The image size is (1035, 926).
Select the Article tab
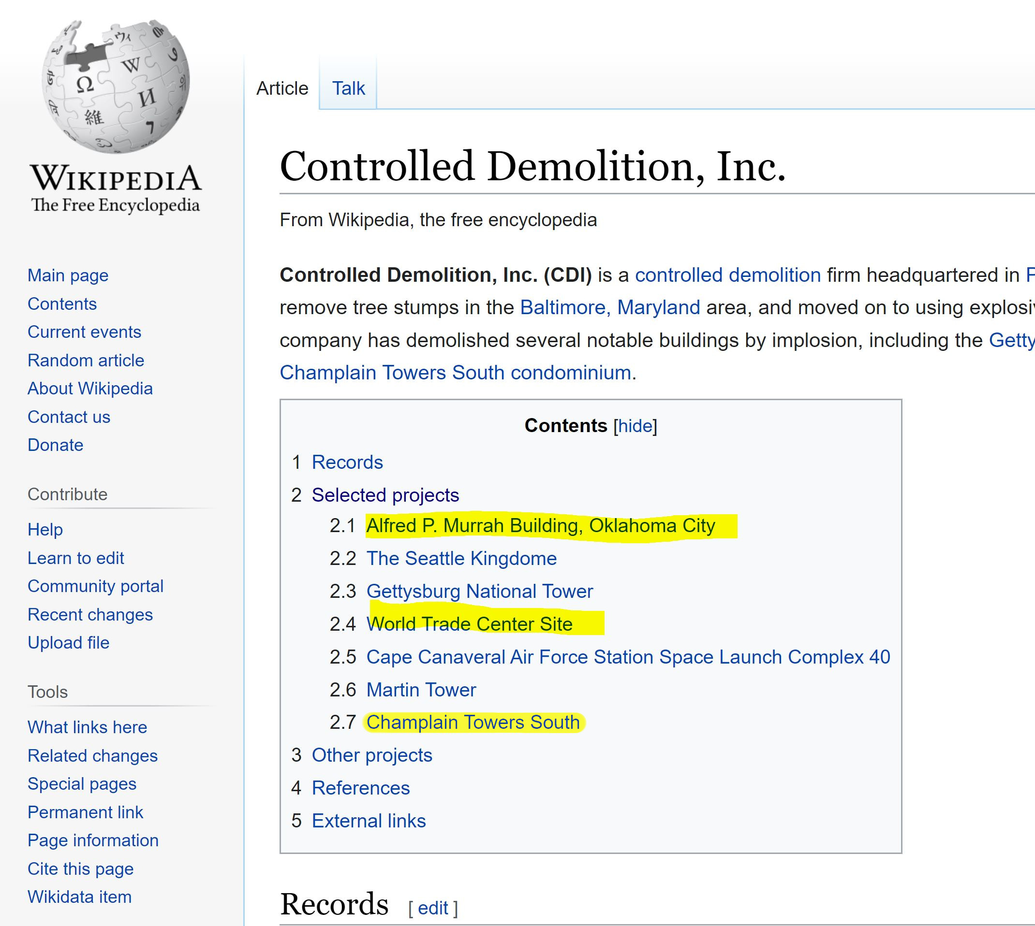point(282,88)
